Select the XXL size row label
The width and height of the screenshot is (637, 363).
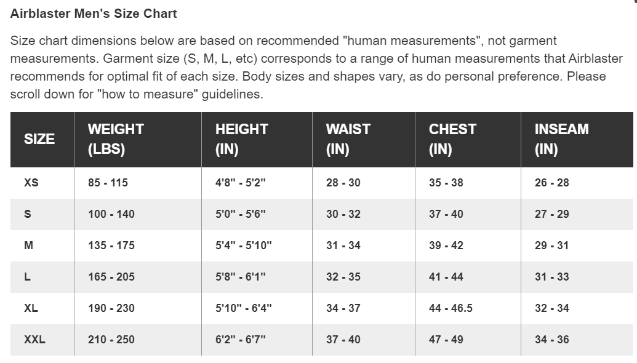(34, 340)
